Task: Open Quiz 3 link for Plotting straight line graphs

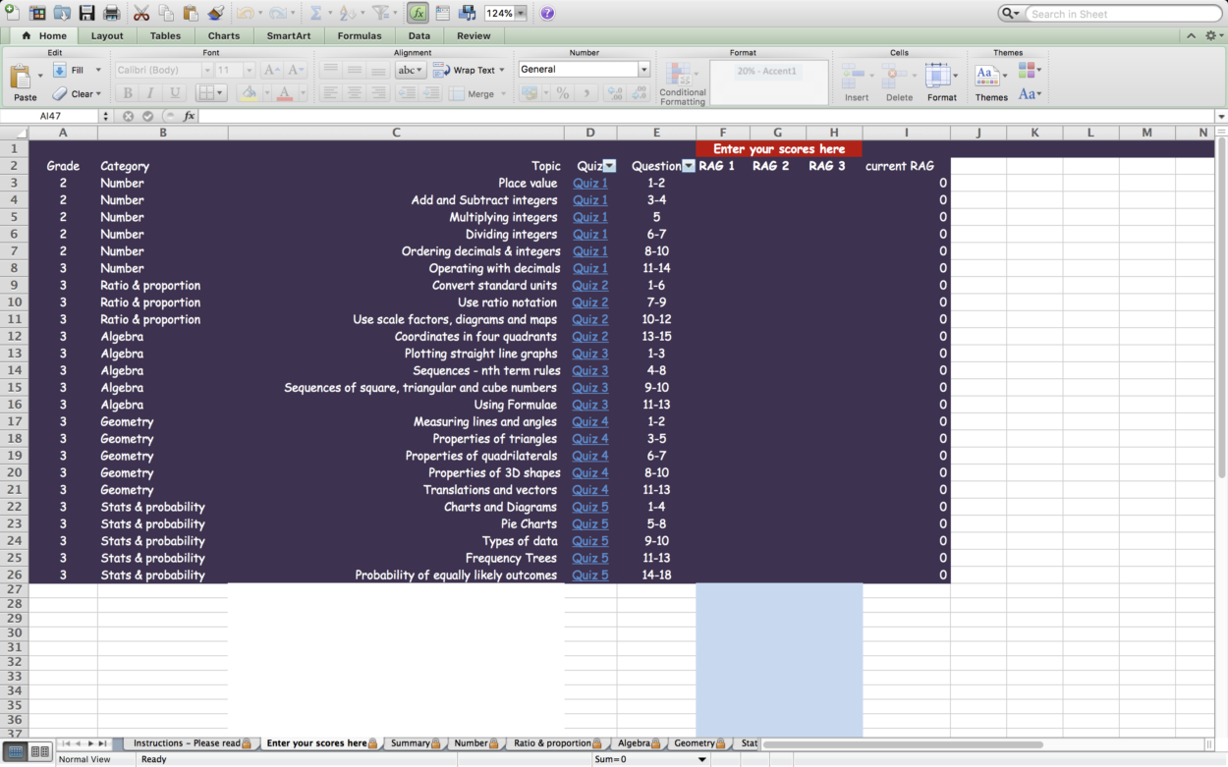Action: [590, 354]
